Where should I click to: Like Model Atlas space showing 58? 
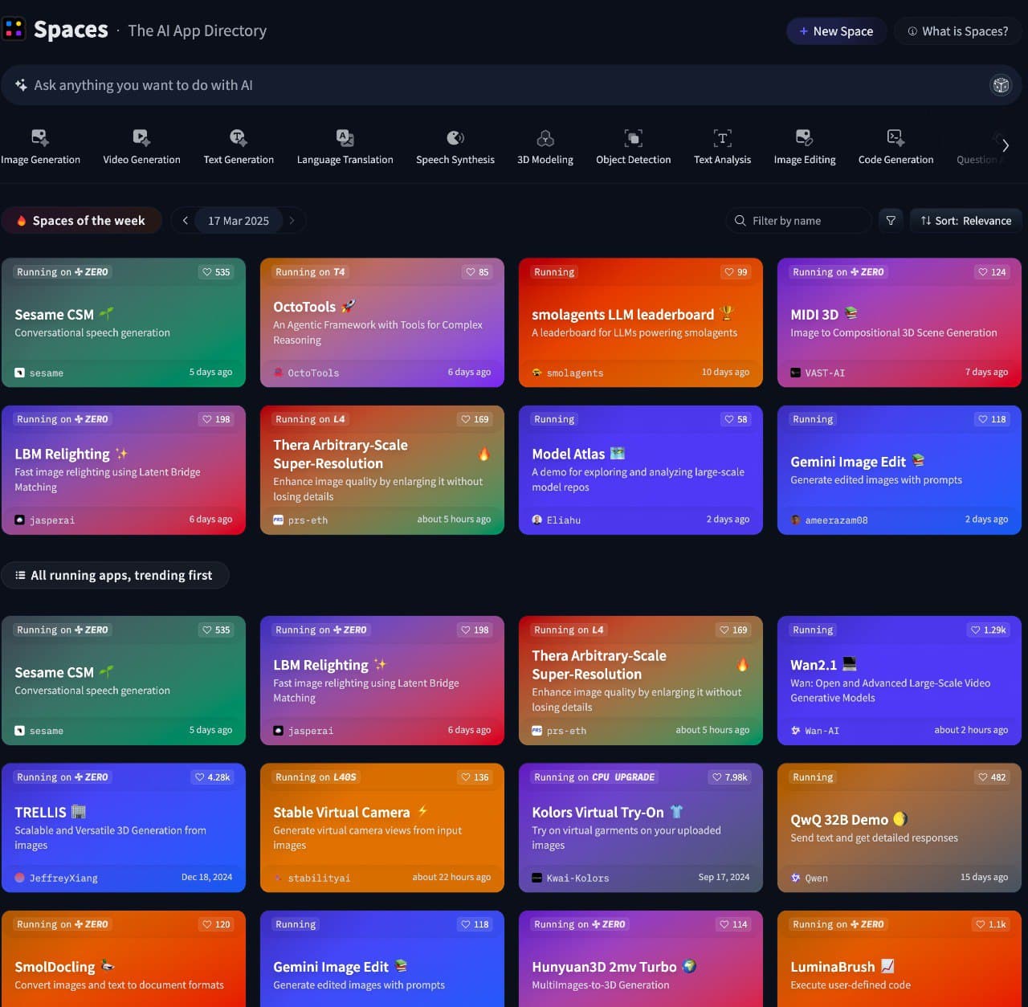tap(736, 419)
